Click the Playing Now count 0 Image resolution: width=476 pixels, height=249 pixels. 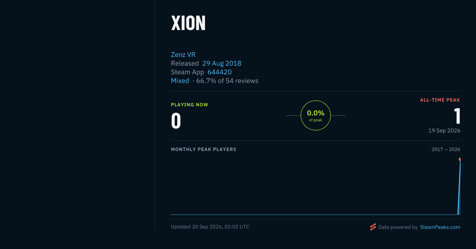click(176, 121)
